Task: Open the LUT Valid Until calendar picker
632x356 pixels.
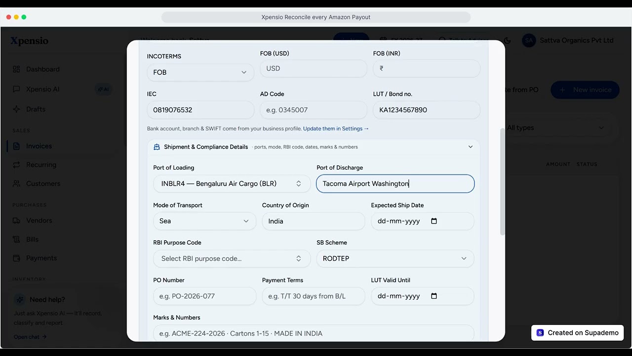Action: (x=434, y=296)
